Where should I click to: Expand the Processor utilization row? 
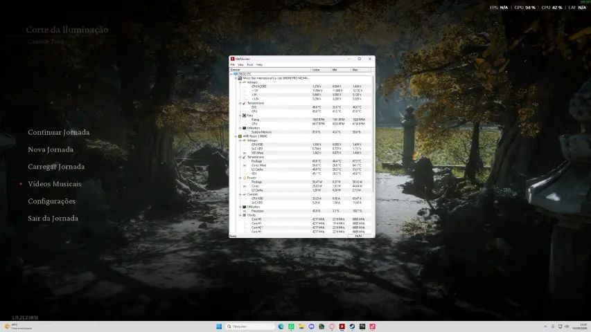245,211
